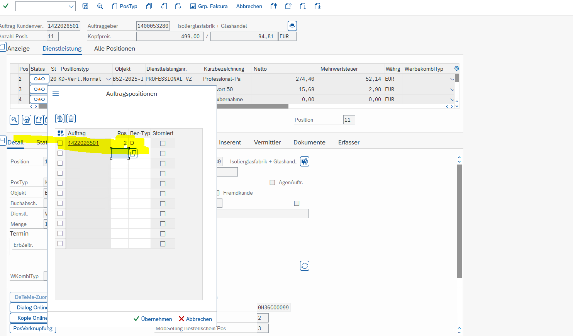Screen dimensions: 573x336
Task: Select the row checkbox for order 1422026501
Action: coord(60,143)
